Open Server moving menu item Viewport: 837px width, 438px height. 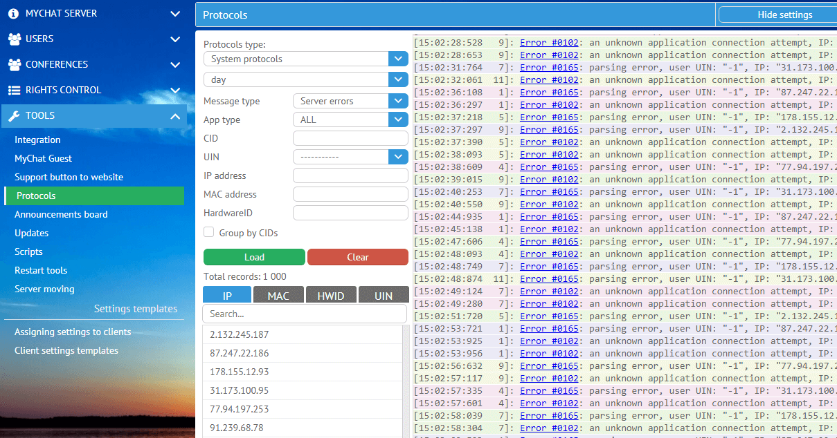[44, 289]
